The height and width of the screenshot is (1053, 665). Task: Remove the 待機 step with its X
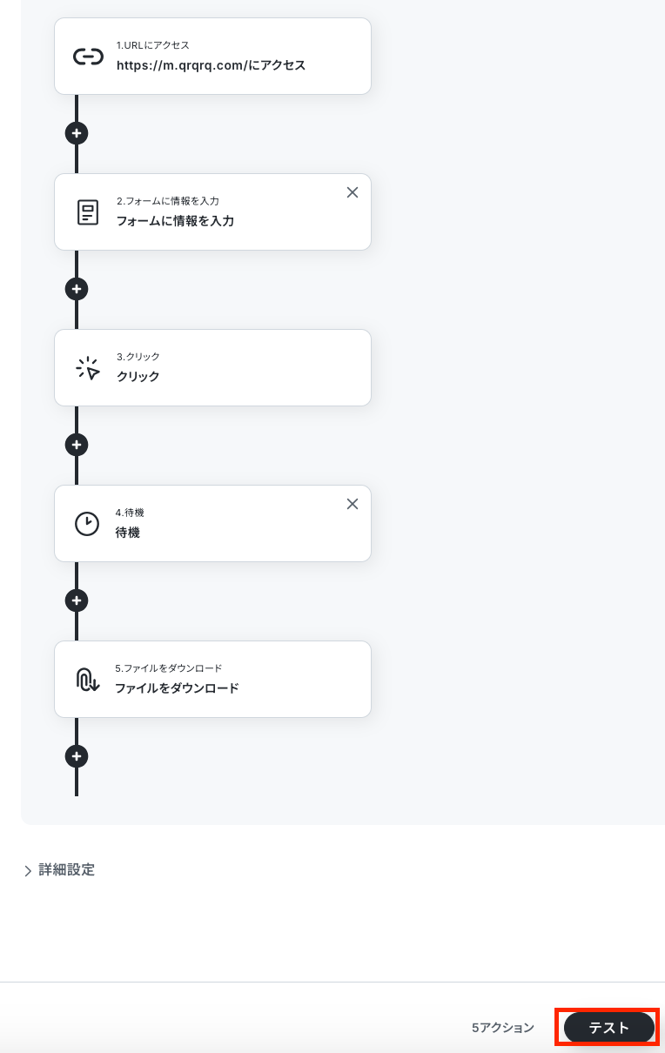pos(353,504)
